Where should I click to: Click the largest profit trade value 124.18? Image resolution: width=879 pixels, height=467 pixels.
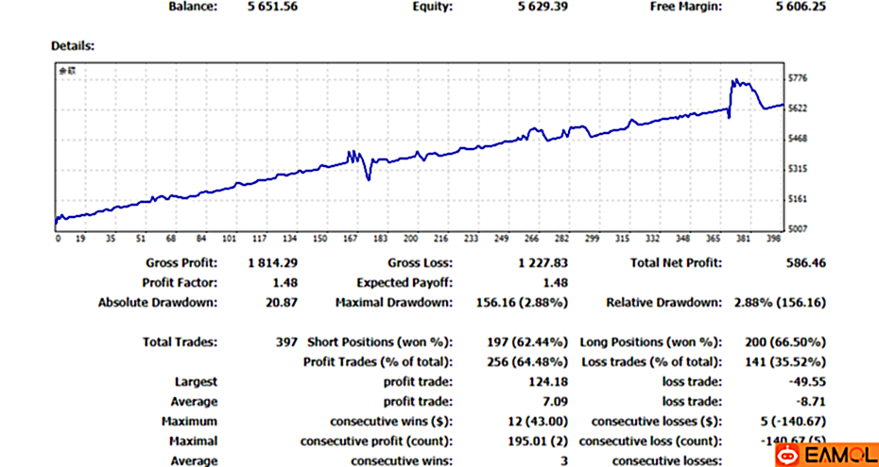click(548, 382)
